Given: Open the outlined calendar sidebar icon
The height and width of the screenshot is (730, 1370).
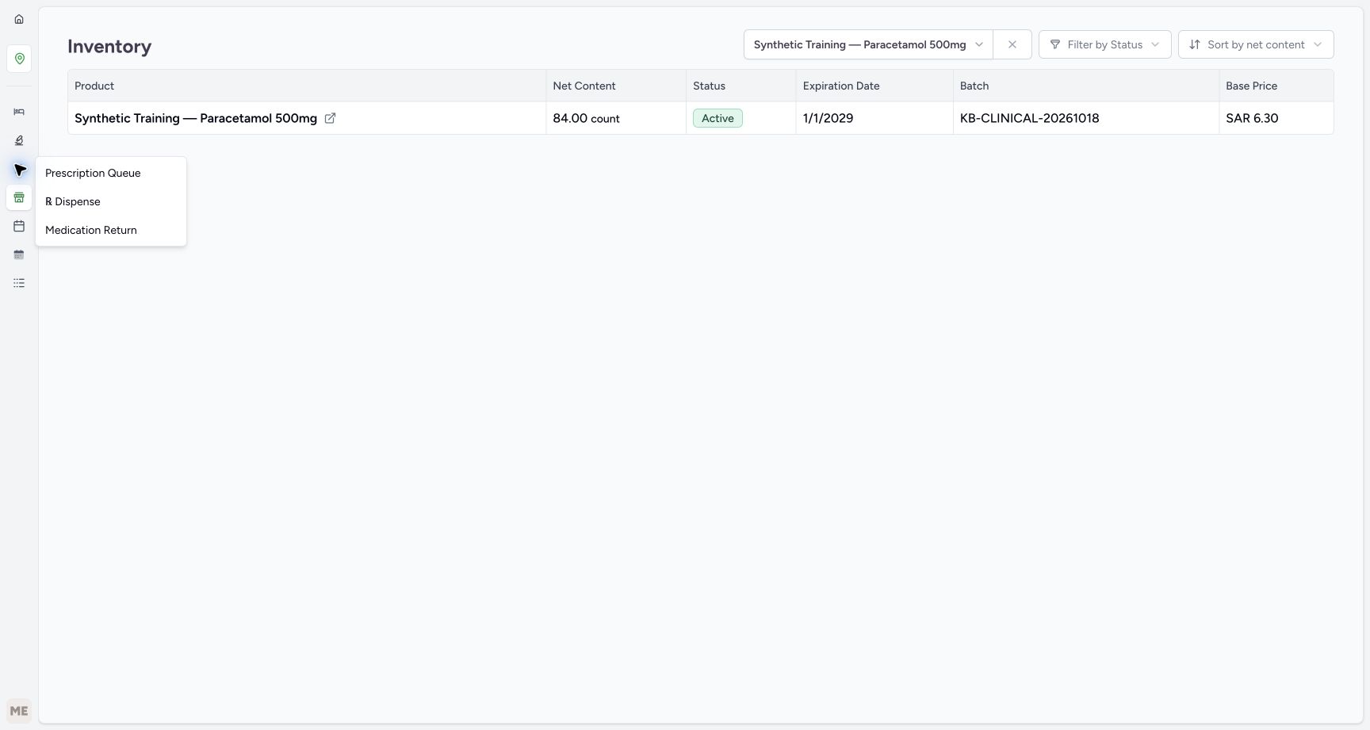Looking at the screenshot, I should (x=19, y=226).
